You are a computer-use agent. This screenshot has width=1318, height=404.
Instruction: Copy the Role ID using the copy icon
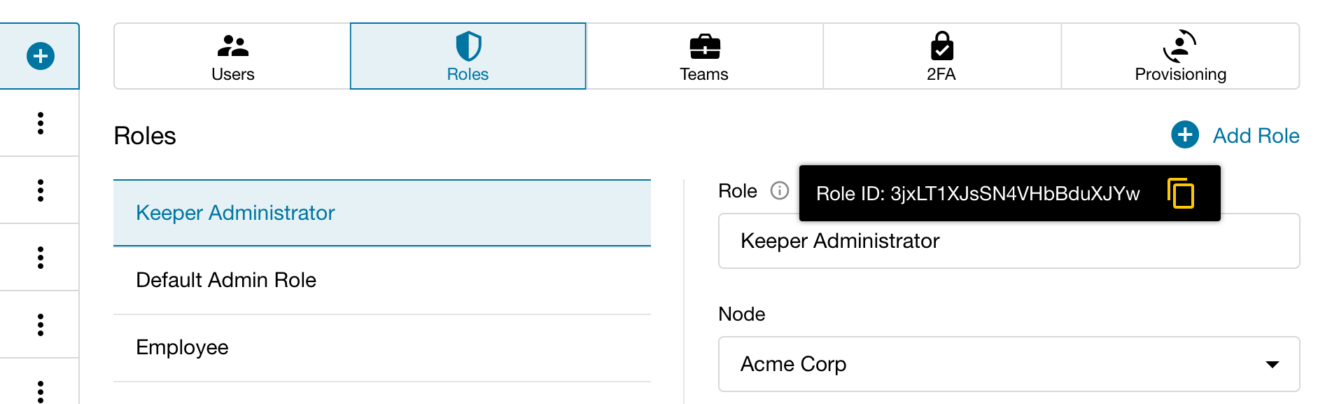pyautogui.click(x=1181, y=193)
